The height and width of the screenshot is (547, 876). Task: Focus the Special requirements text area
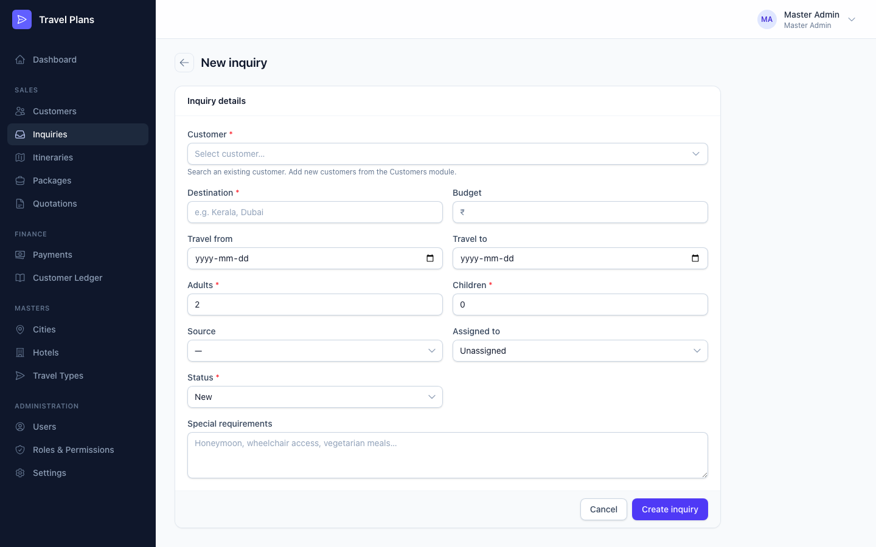click(x=448, y=455)
